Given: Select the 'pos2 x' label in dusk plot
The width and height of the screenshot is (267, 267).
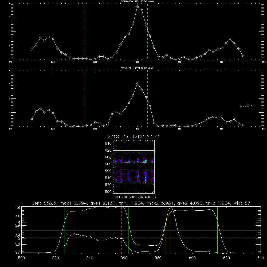Looking at the screenshot, I should click(x=246, y=106).
